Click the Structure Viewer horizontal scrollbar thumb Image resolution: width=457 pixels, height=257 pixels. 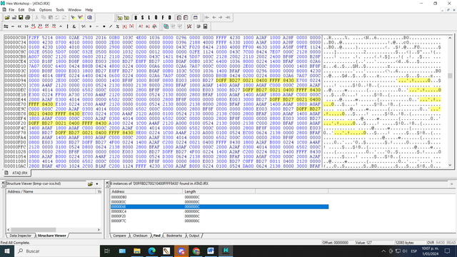(34, 230)
